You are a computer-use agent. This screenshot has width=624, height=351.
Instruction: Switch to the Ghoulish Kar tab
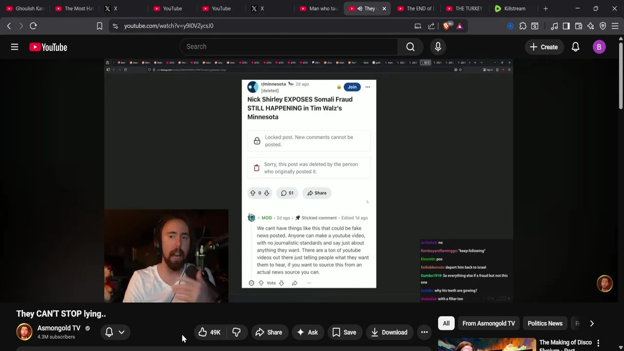tap(24, 8)
